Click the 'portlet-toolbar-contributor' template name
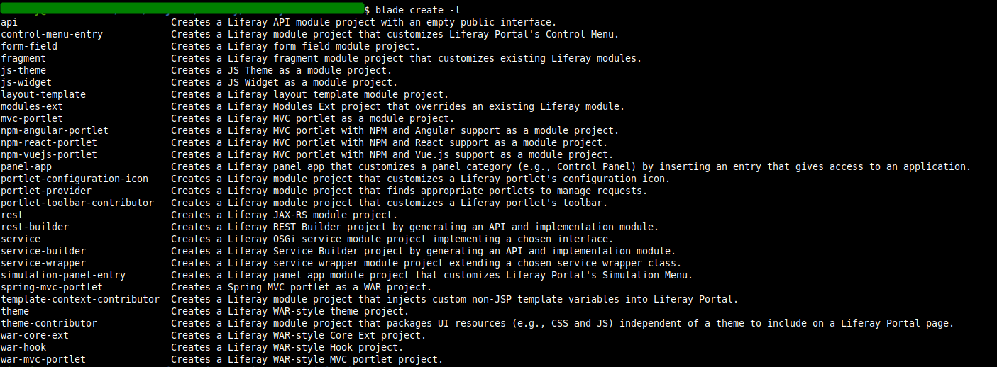997x367 pixels. 77,203
